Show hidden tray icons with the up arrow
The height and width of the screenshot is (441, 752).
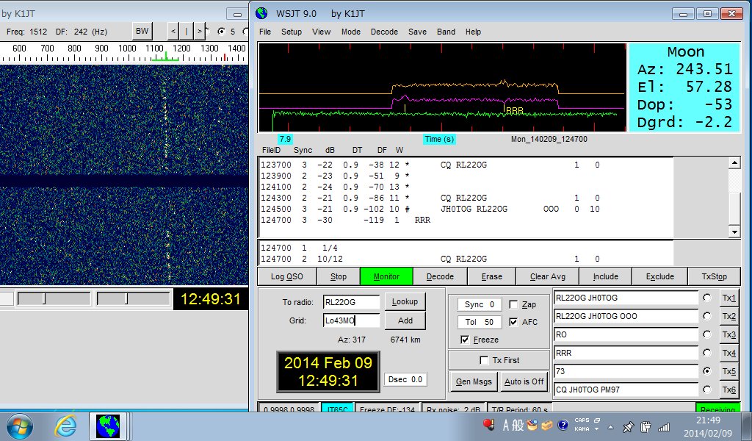click(610, 426)
